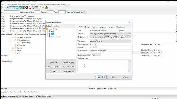Collapse the instabuilder216 tree node
The image size is (177, 99).
click(15, 40)
